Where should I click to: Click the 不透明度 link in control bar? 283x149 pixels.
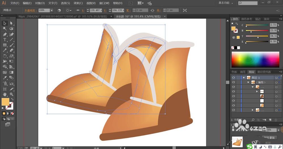pos(30,10)
